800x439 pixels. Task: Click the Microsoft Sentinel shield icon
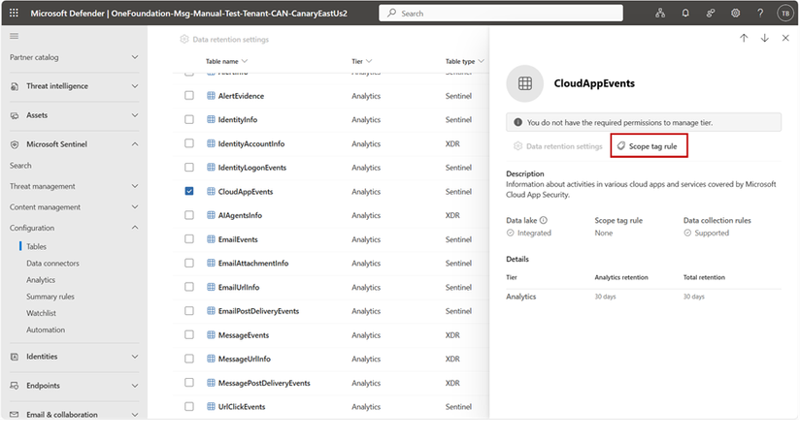coord(15,144)
